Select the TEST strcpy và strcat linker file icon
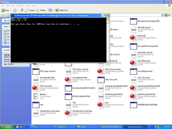Viewport: 172px width, 129px height. 68,71
